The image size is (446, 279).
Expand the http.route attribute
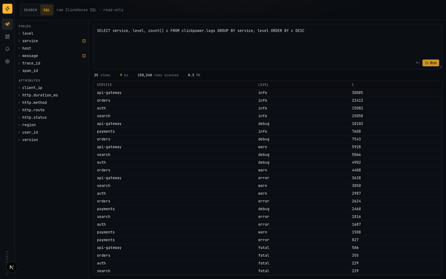point(52,110)
